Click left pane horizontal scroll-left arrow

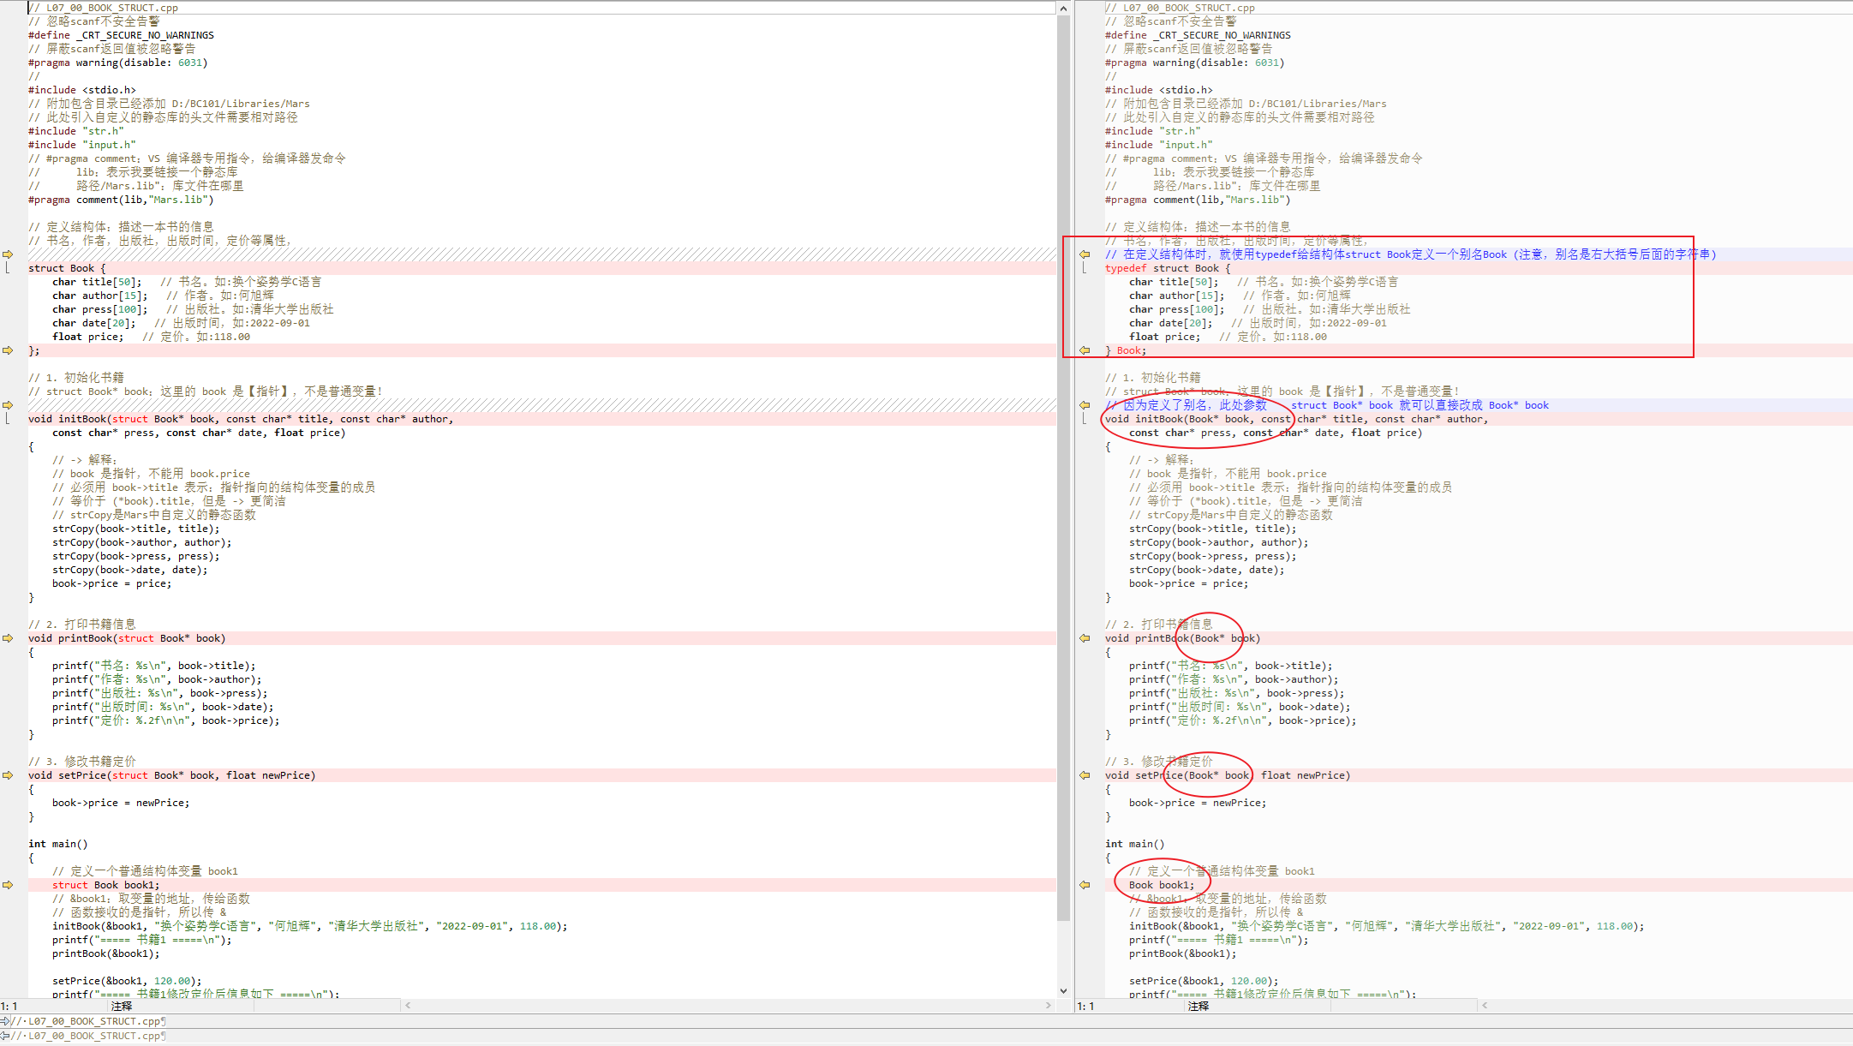click(408, 1006)
